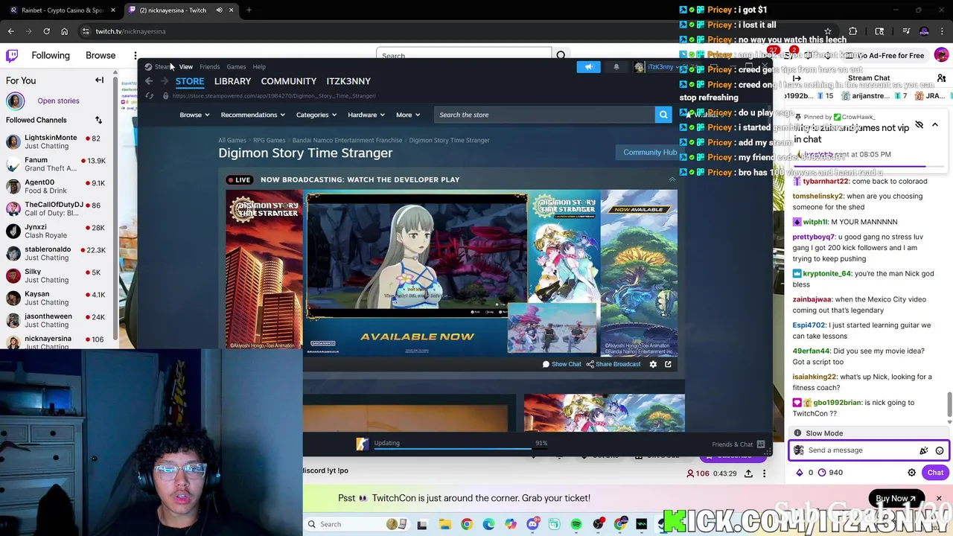This screenshot has height=536, width=953.
Task: Open Steam's View menu
Action: tap(185, 67)
